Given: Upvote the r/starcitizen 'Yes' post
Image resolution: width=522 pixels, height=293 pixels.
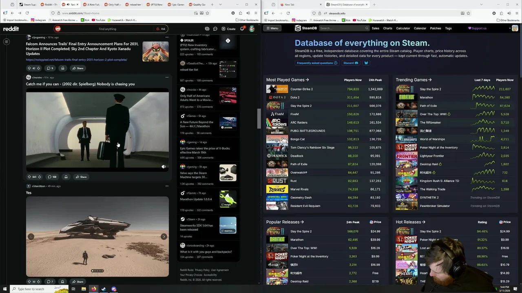Looking at the screenshot, I should coord(29,282).
